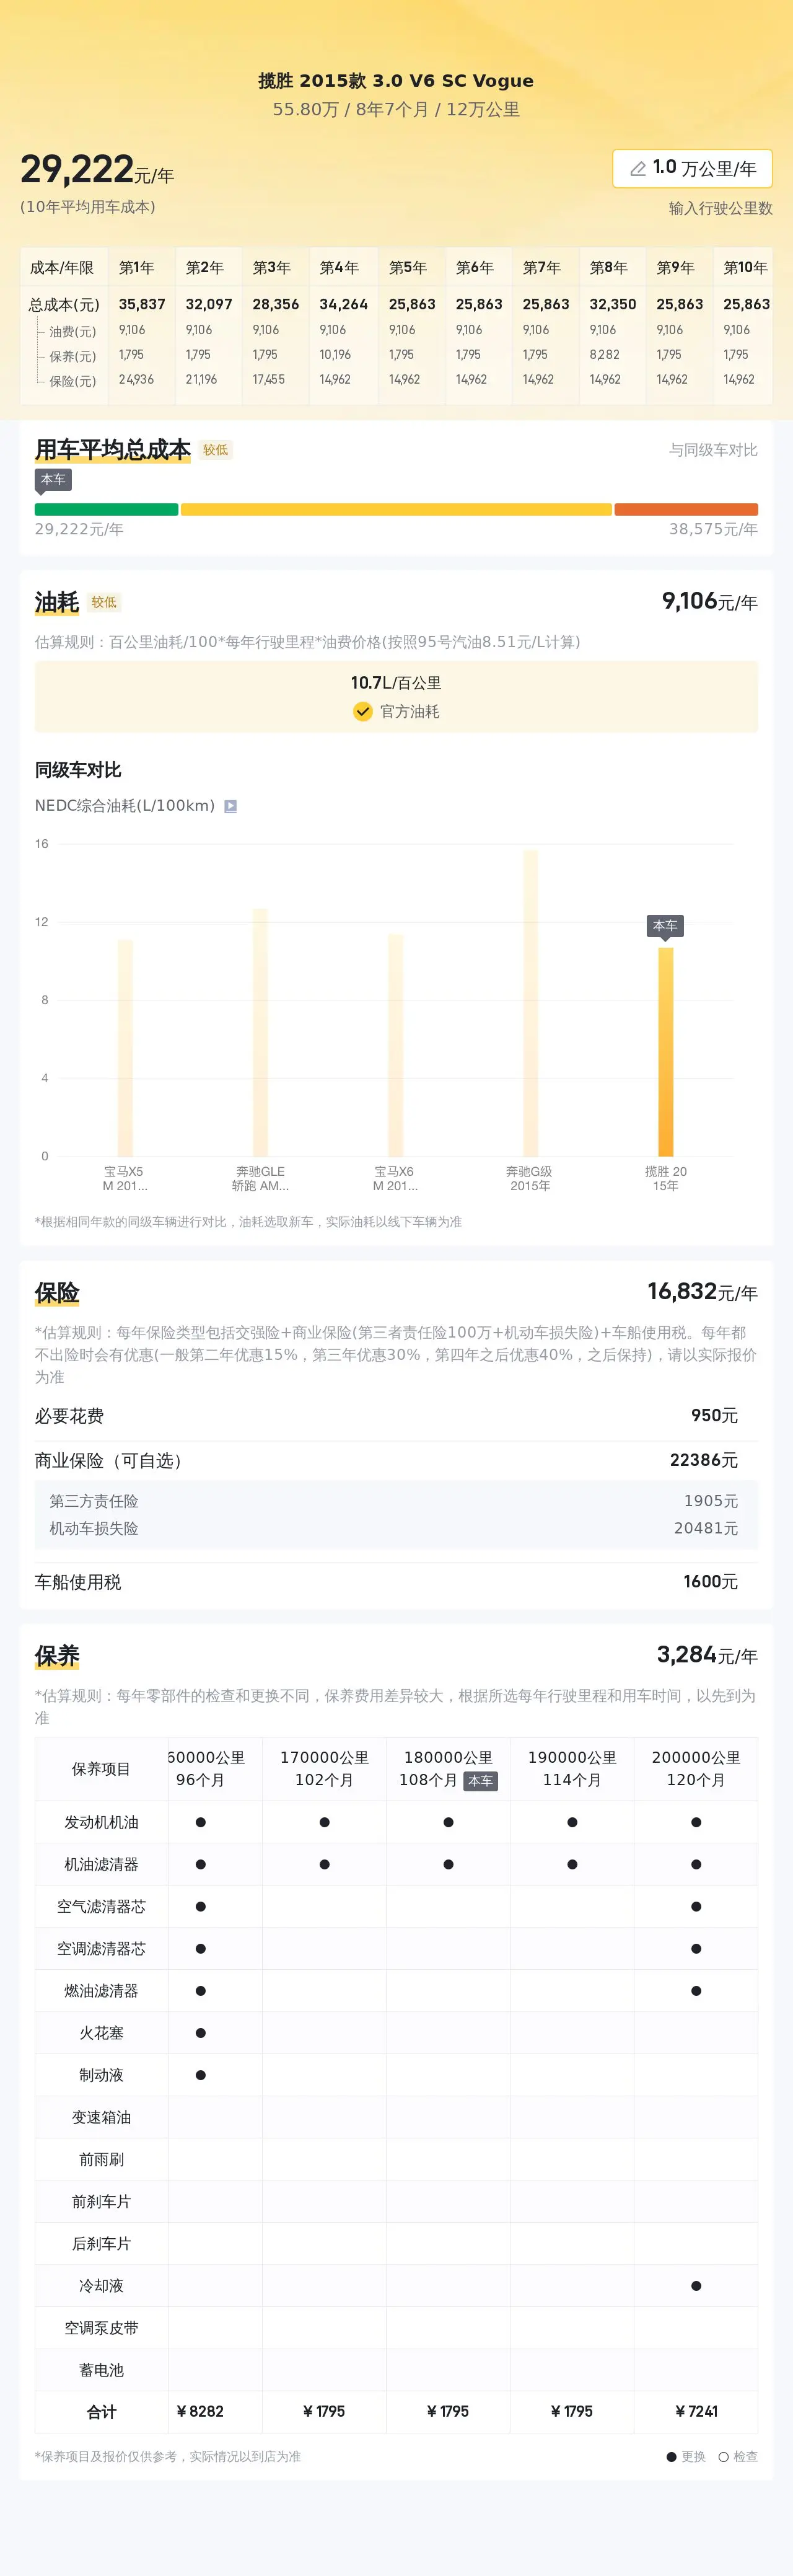Tap the 机油滤清器 dot in 170000公里 column
793x2576 pixels.
tap(324, 1864)
